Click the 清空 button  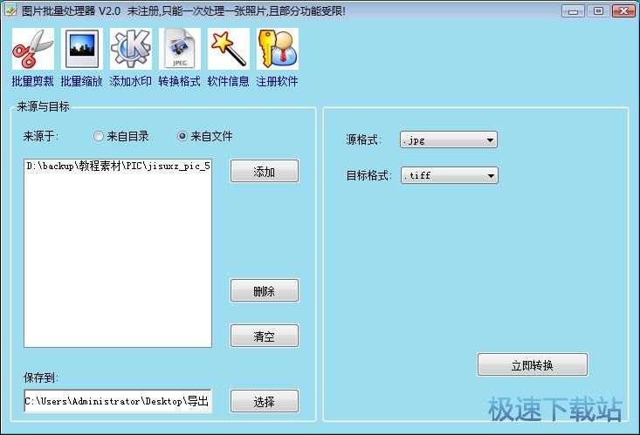click(265, 336)
